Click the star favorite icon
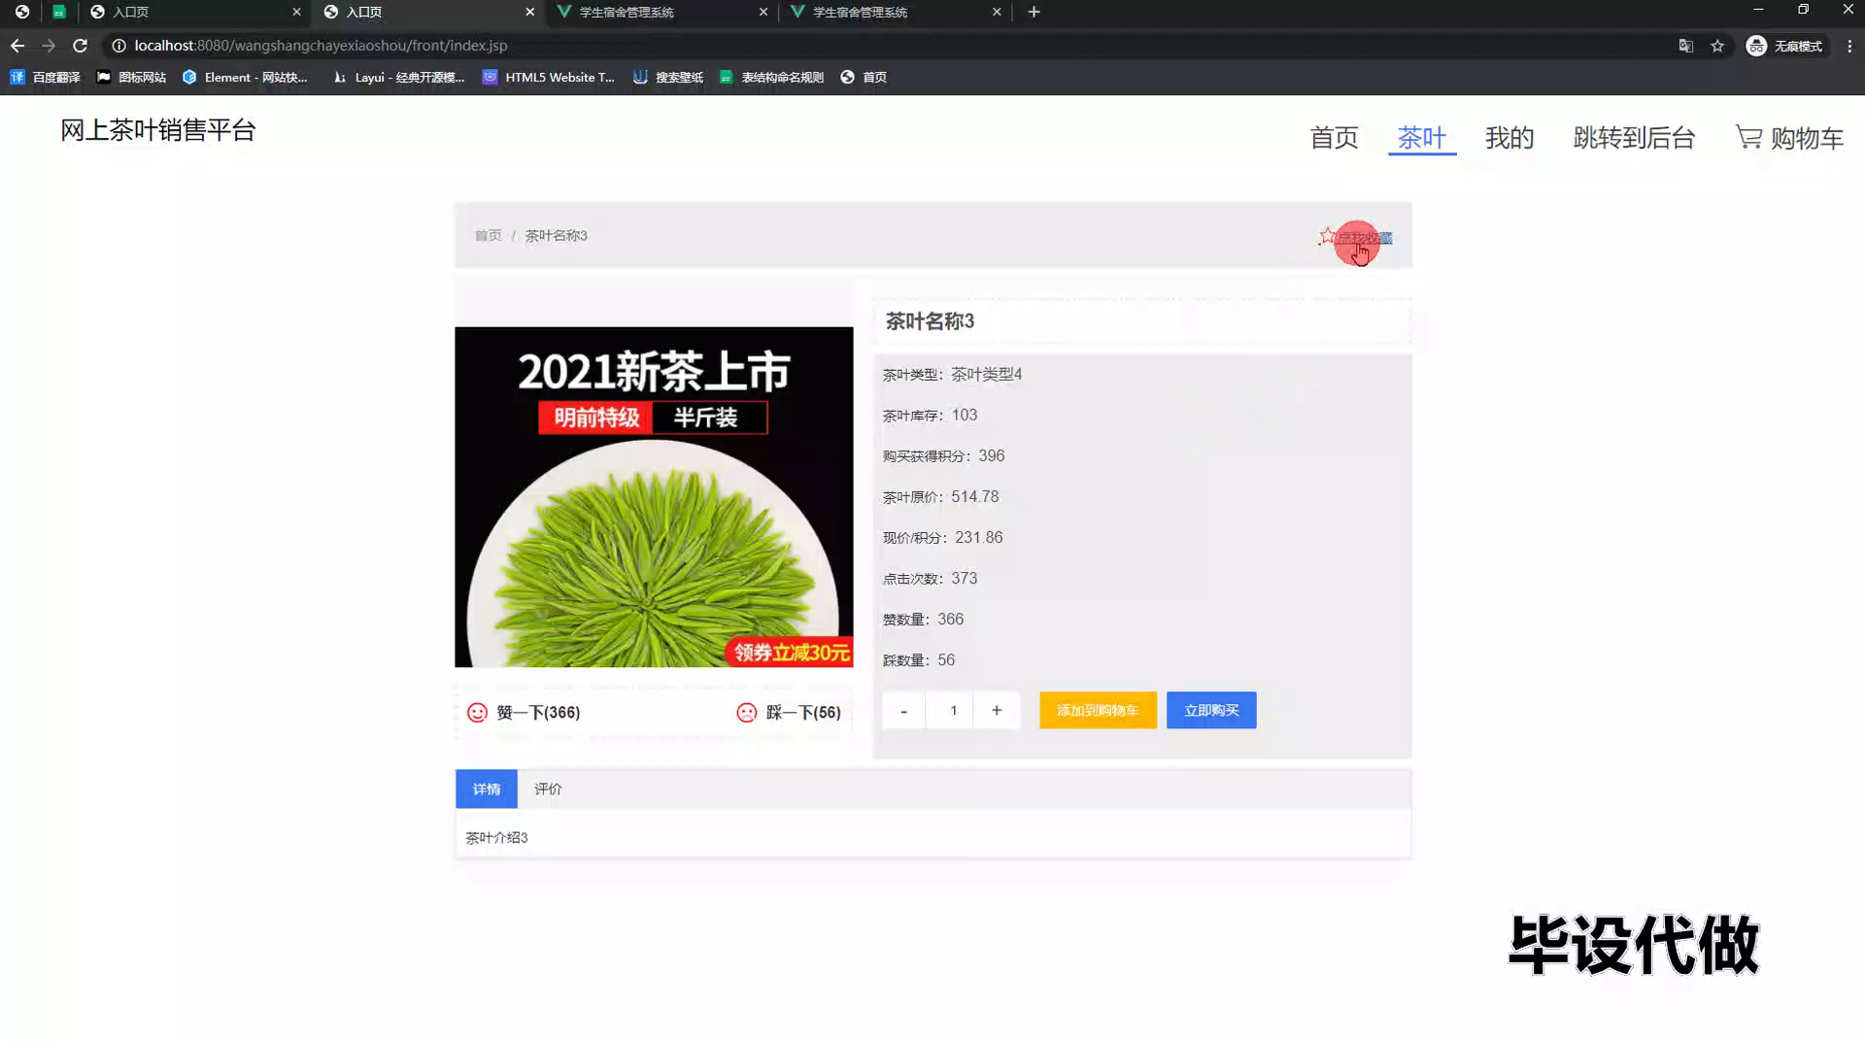Screen dimensions: 1865x1041 pos(1326,236)
